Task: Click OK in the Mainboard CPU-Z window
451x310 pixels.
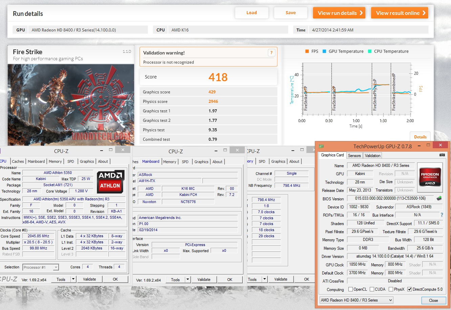Action: [x=230, y=280]
